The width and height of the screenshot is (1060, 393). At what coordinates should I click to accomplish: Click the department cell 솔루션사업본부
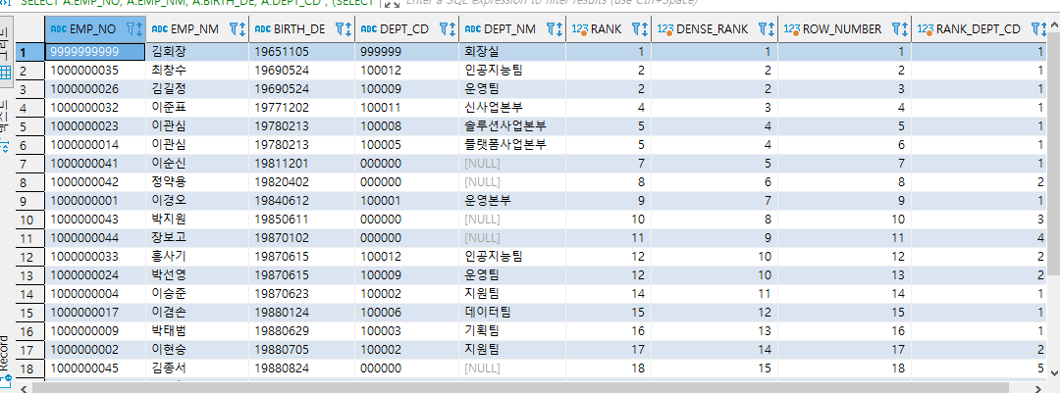tap(512, 126)
